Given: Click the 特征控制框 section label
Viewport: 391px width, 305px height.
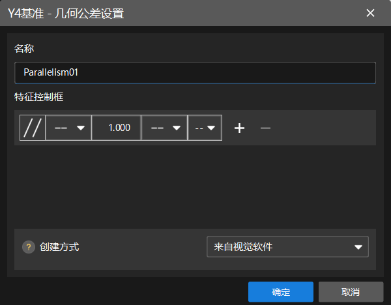Looking at the screenshot, I should coord(39,96).
